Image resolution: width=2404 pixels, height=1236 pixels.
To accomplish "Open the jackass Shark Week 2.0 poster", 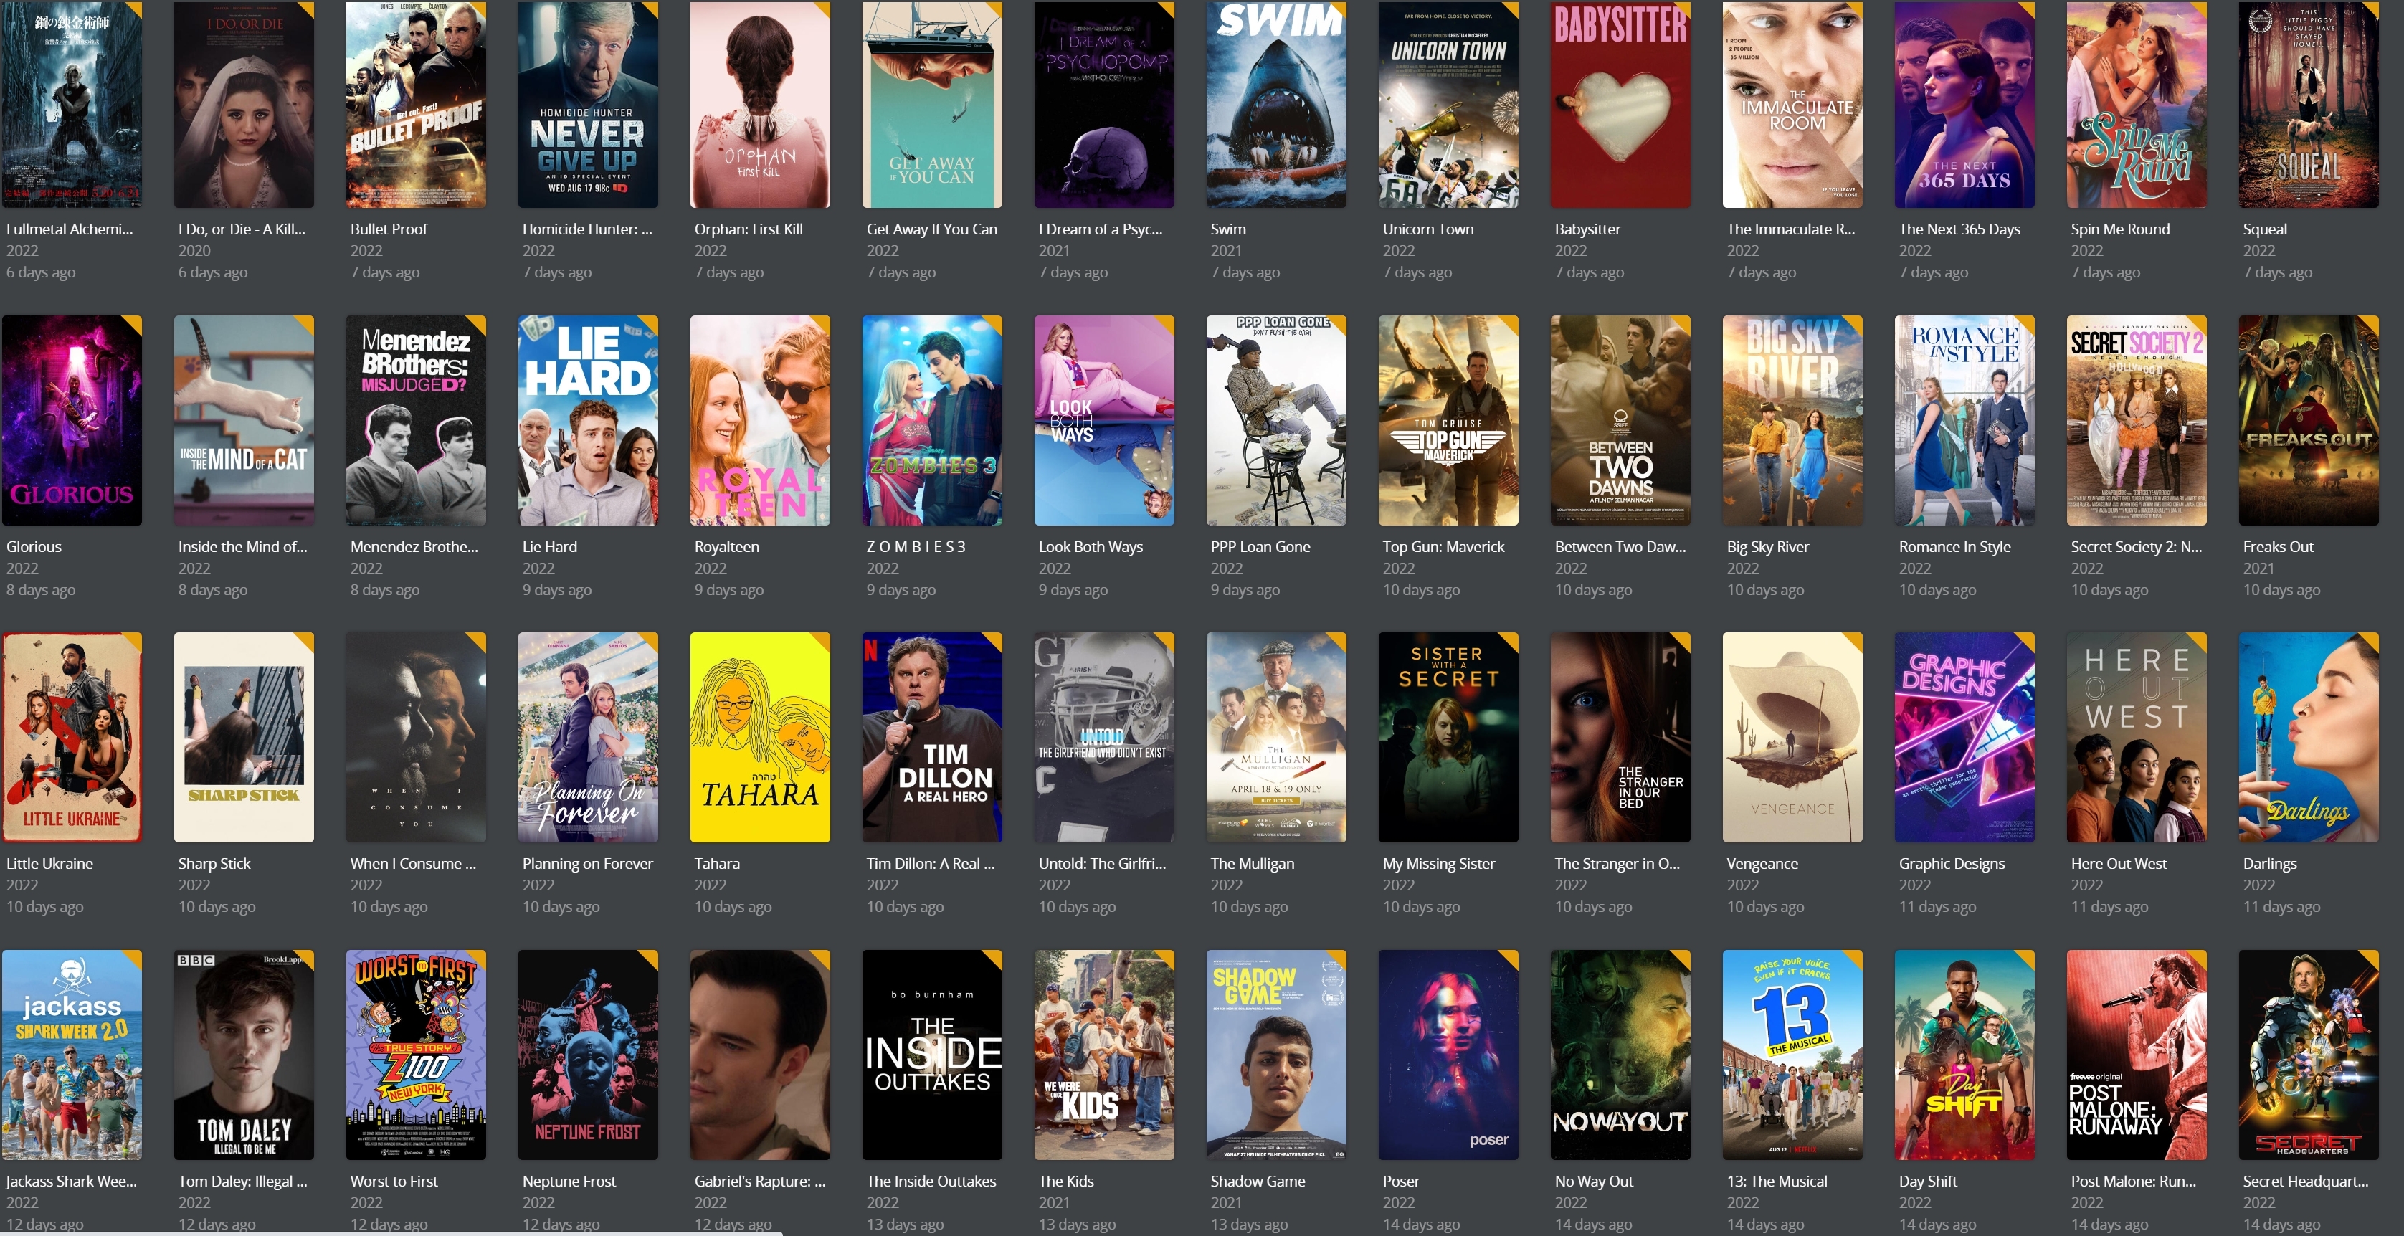I will pos(72,1055).
